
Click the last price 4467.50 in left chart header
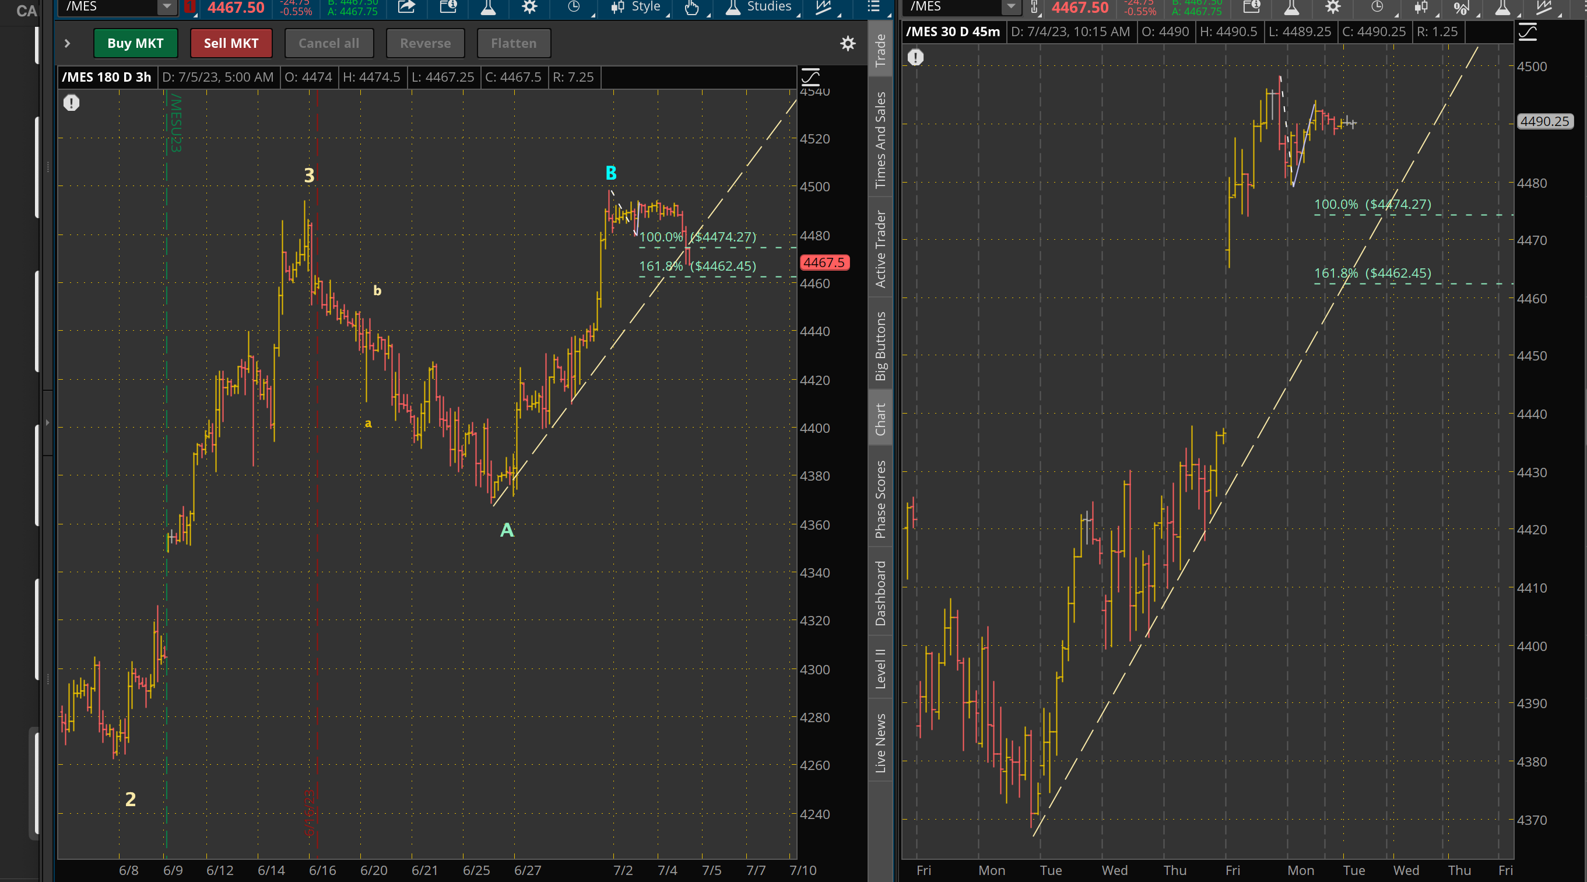coord(236,8)
